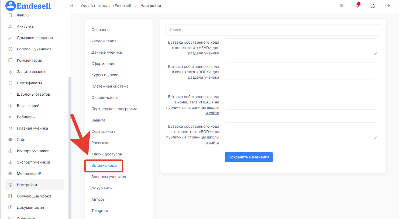Click the Emdesell logo
The height and width of the screenshot is (219, 399).
click(x=28, y=6)
